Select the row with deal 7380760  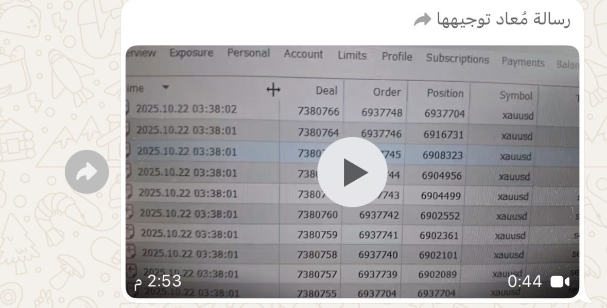coord(352,215)
